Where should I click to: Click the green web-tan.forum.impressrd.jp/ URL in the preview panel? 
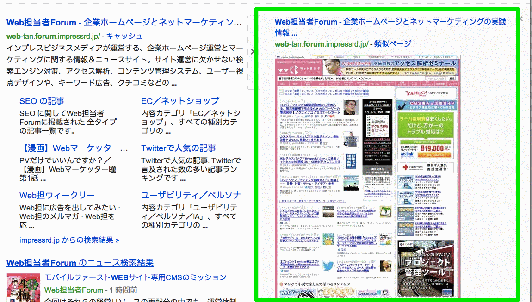pos(322,44)
